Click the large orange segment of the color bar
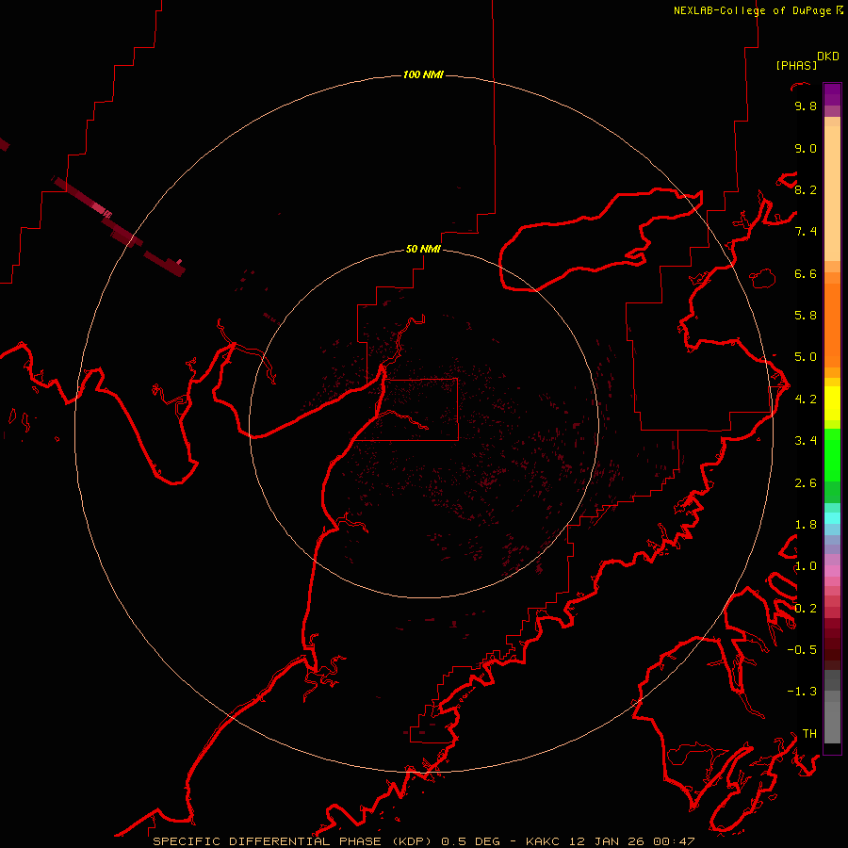 point(832,325)
